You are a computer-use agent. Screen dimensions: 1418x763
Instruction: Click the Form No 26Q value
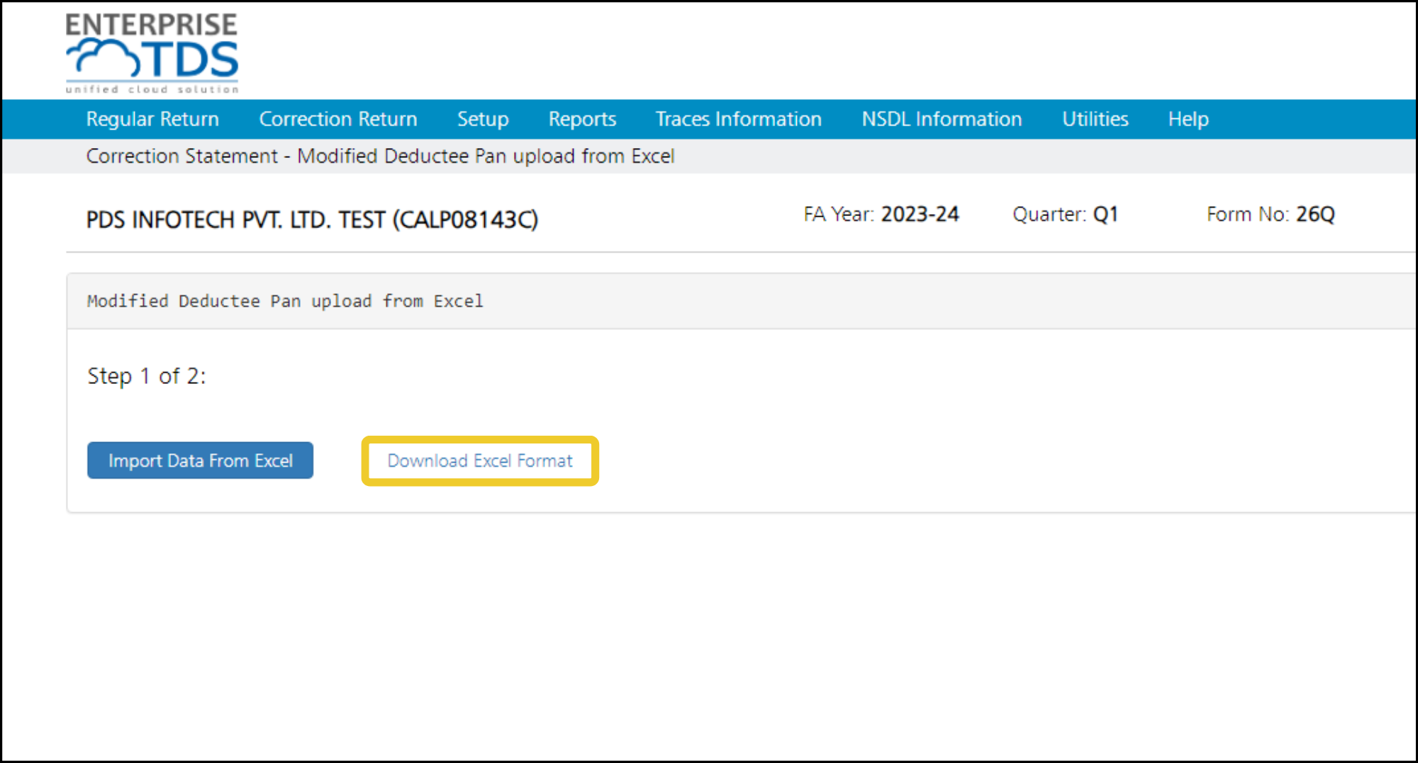tap(1315, 214)
